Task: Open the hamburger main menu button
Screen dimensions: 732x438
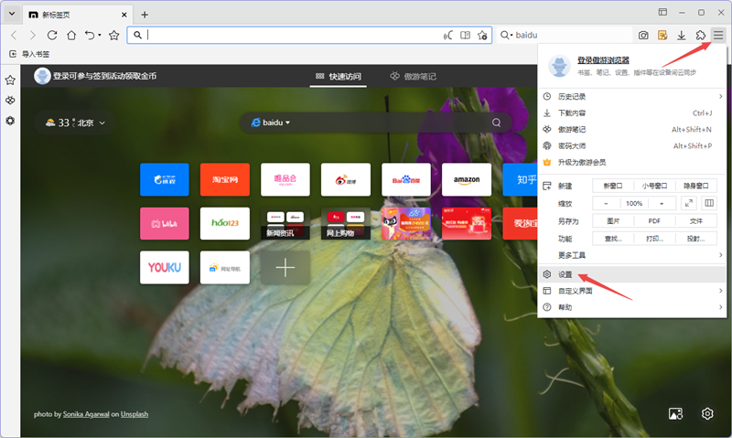Action: 718,35
